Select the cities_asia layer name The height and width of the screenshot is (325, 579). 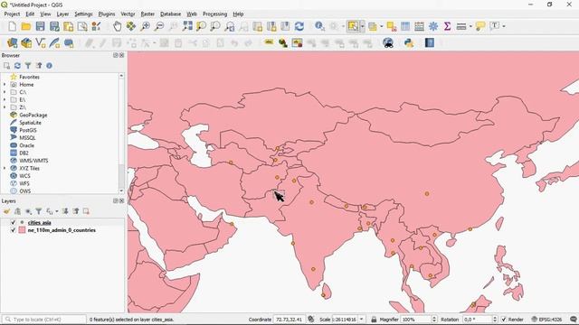pyautogui.click(x=39, y=223)
